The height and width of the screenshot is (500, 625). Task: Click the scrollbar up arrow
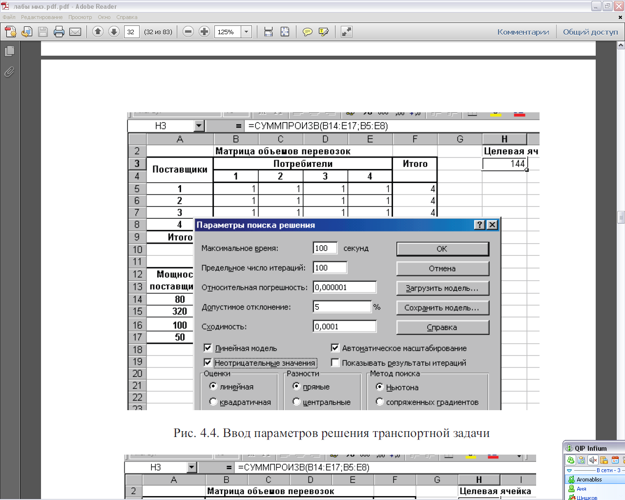tap(621, 45)
